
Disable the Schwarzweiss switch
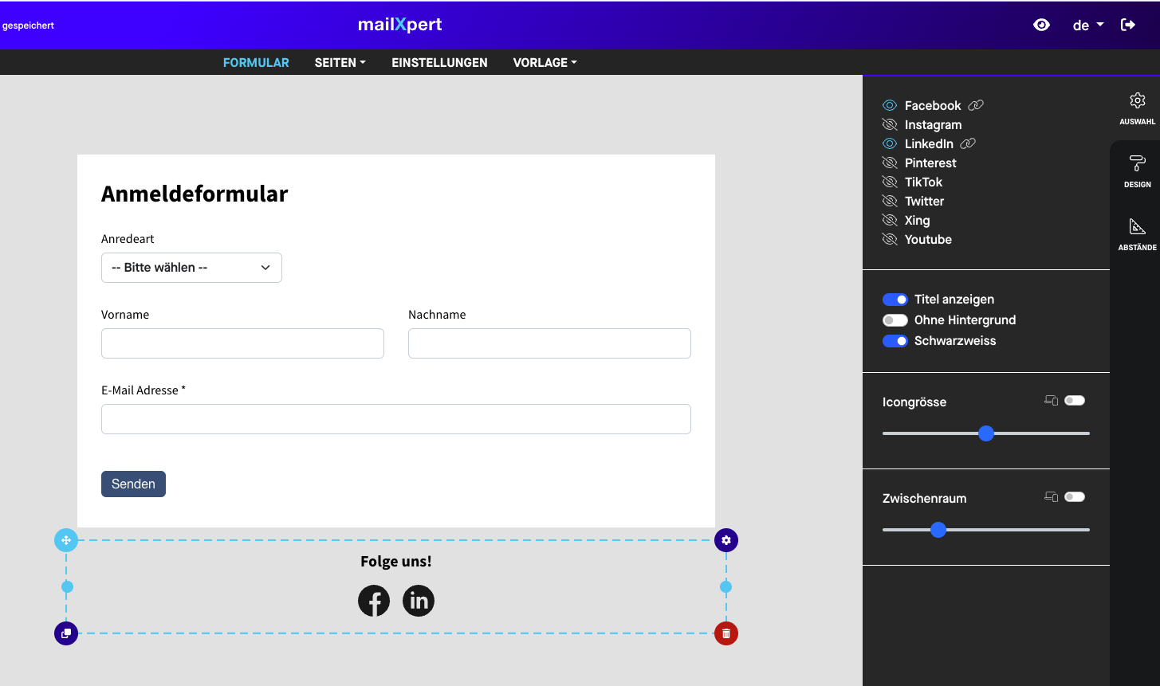[895, 341]
